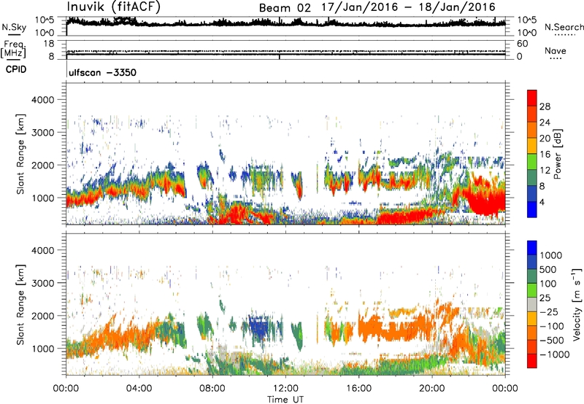
Task: Click the 'CPID' row label
Action: tap(16, 69)
